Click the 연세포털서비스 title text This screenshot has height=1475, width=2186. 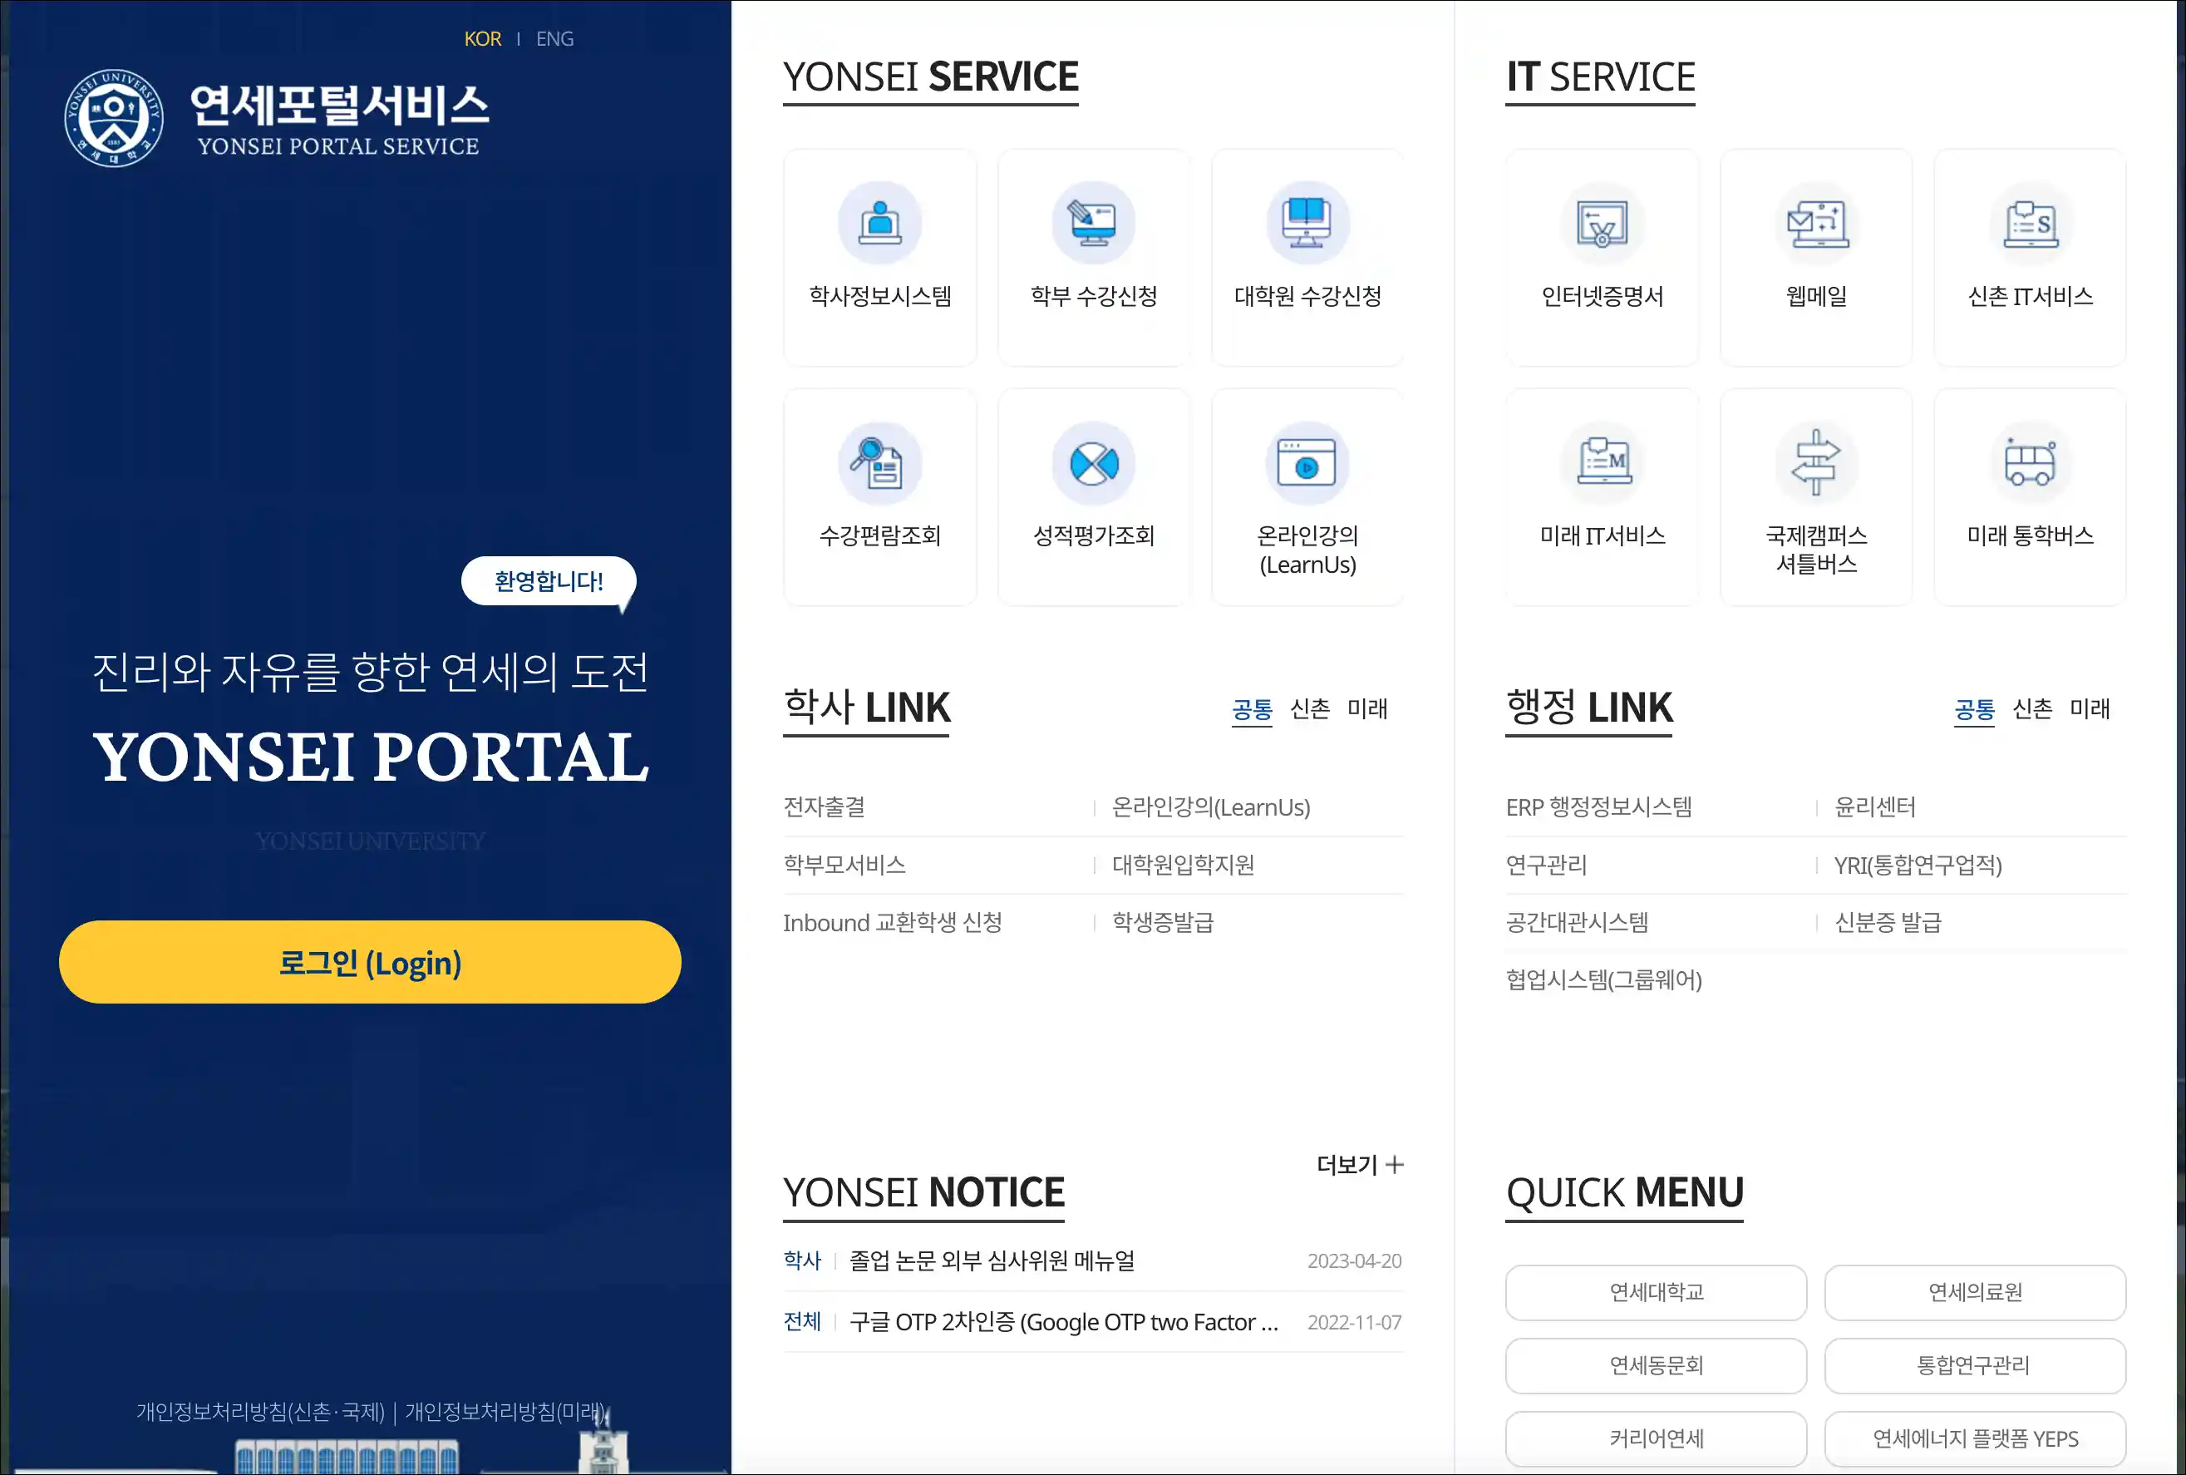pyautogui.click(x=339, y=105)
